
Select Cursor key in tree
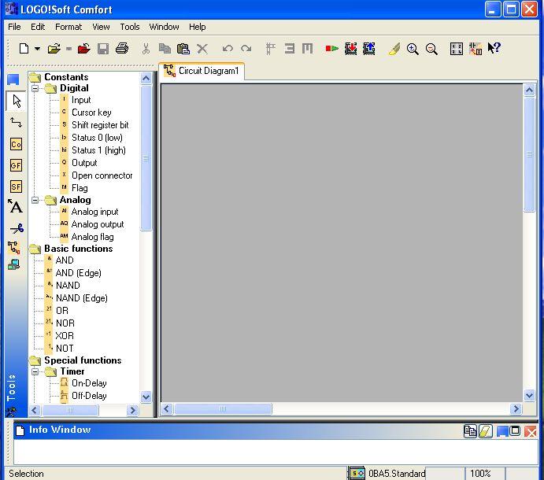[x=91, y=113]
